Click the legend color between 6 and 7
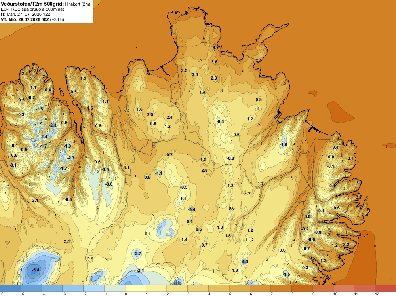The height and width of the screenshot is (296, 396). coord(261,288)
